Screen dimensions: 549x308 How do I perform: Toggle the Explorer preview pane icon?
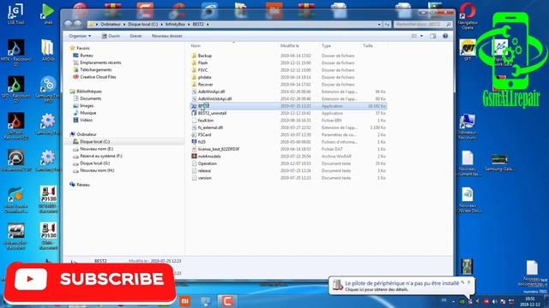433,36
